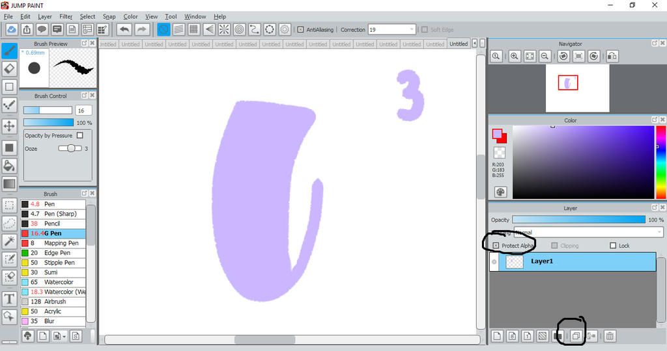Open the Window menu
The width and height of the screenshot is (667, 351).
point(195,16)
